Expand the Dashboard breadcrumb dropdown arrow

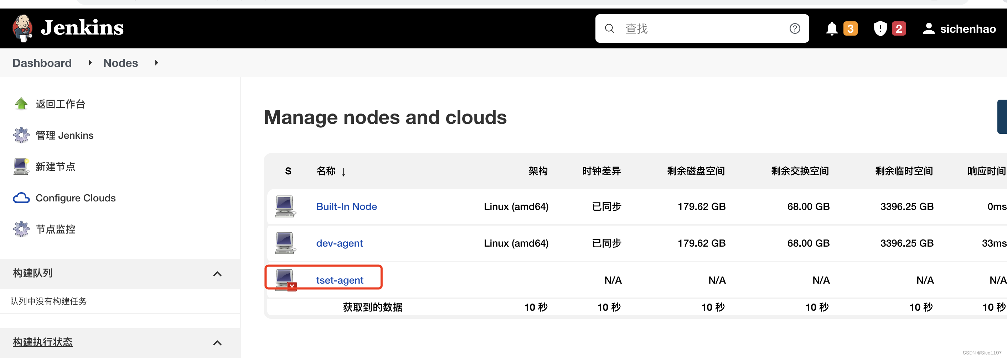point(90,63)
